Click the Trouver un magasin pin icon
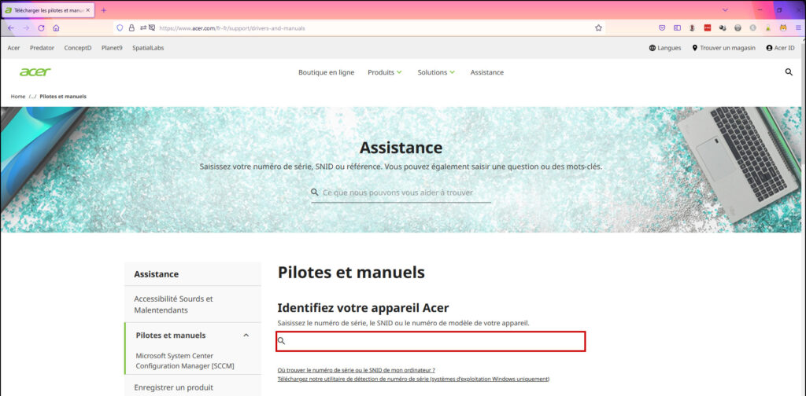The image size is (806, 396). click(694, 48)
